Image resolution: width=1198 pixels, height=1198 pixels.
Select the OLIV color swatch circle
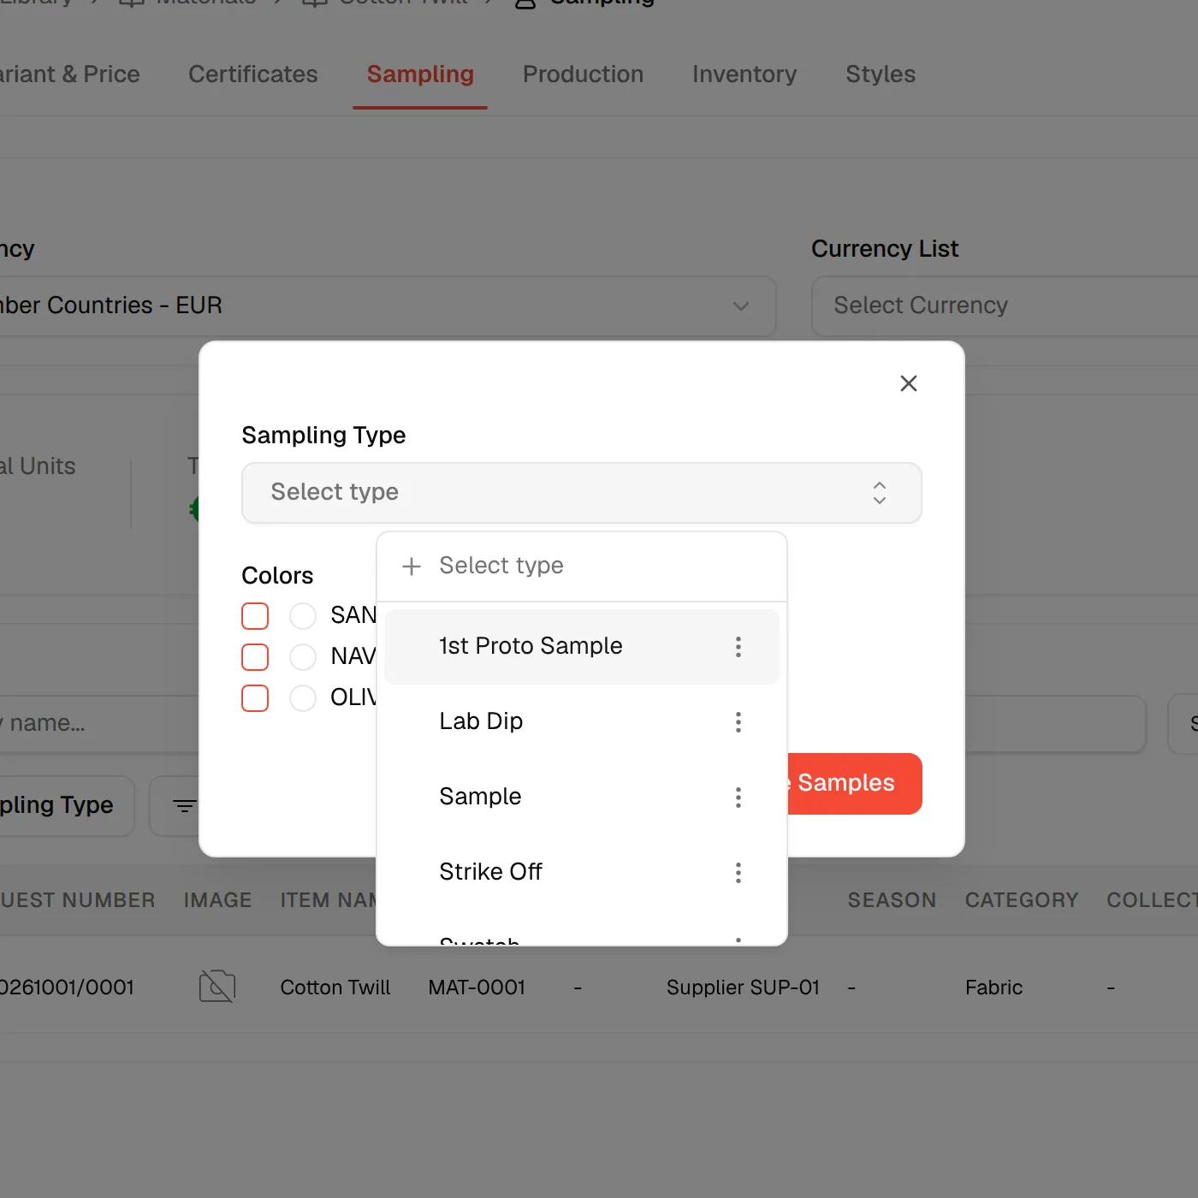pos(303,698)
